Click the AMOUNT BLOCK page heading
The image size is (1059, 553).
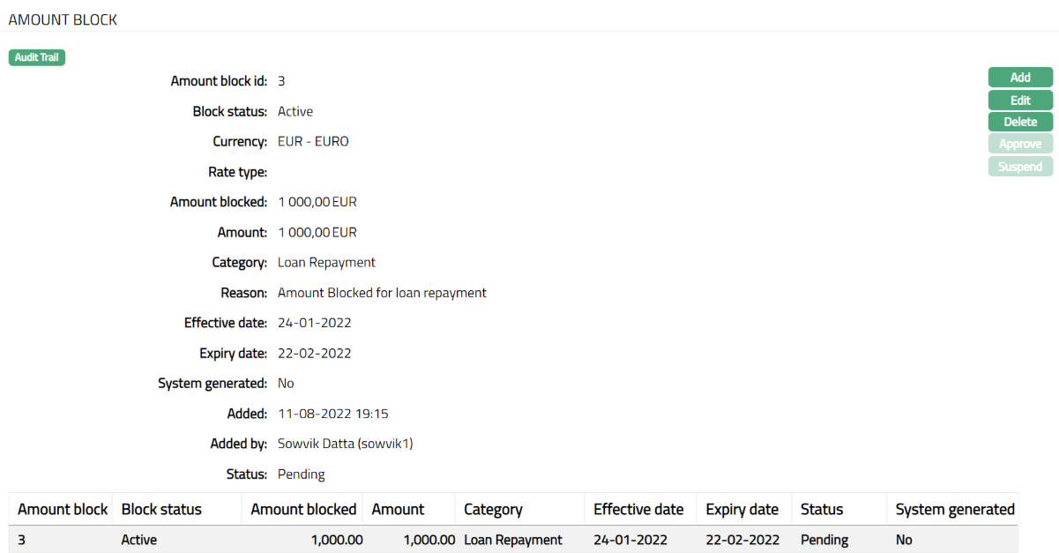(63, 19)
